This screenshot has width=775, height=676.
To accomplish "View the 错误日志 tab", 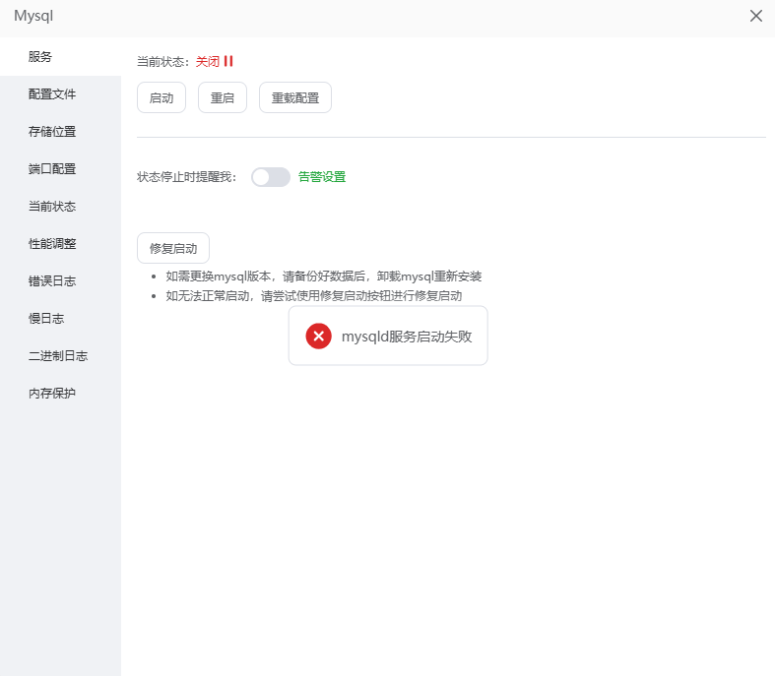I will [x=60, y=281].
